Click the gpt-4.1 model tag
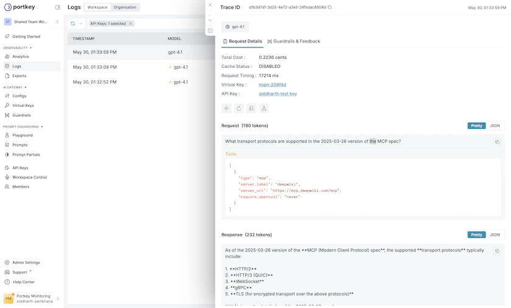The height and width of the screenshot is (308, 511). coord(235,27)
